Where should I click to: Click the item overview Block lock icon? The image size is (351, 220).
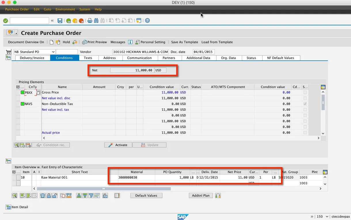click(49, 196)
